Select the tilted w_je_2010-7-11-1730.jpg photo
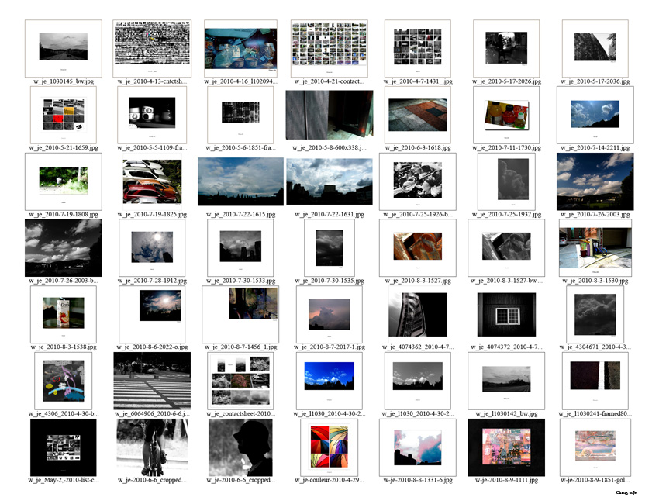This screenshot has width=659, height=504. point(506,115)
